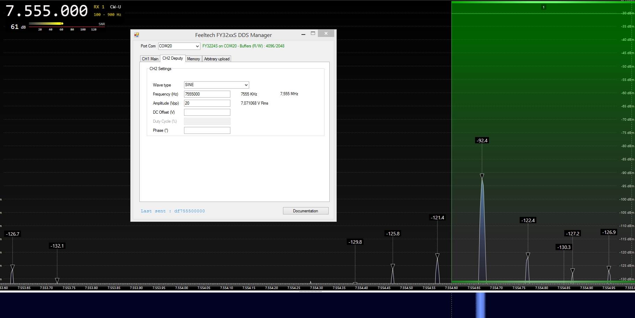Viewport: 635px width, 318px height.
Task: Click the 7.554.65 tick on frequency axis
Action: point(474,288)
